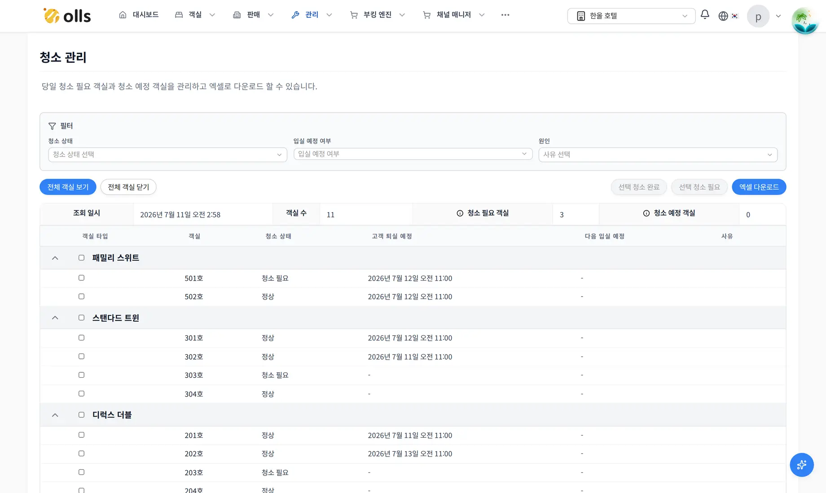Open the sparkle AI assistant button
Viewport: 826px width, 493px height.
coord(802,465)
